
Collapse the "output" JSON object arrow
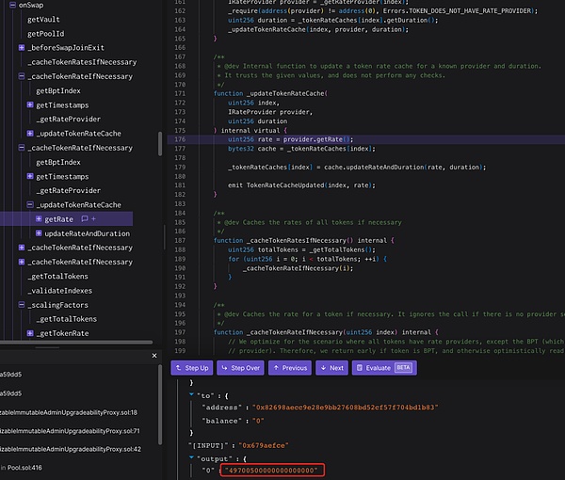[x=192, y=457]
